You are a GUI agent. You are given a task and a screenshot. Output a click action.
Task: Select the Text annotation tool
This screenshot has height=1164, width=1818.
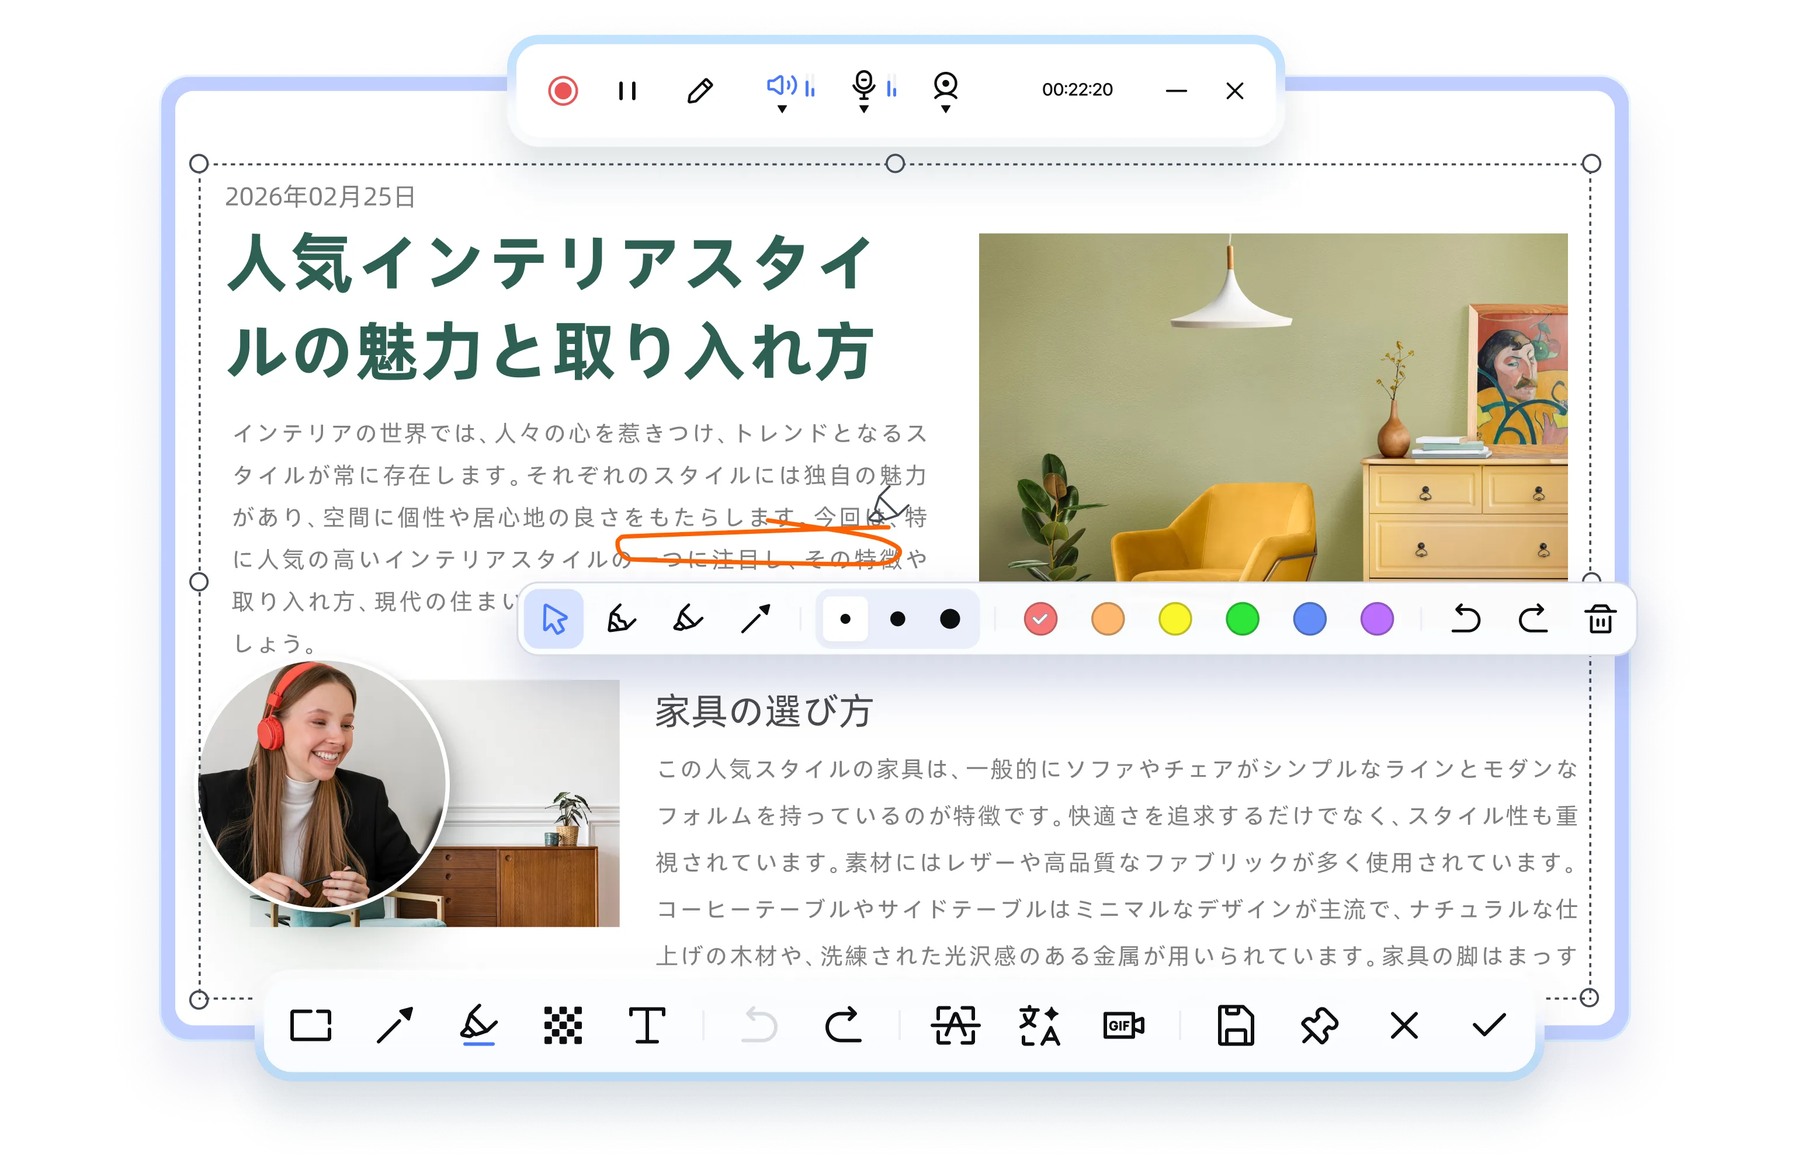648,1026
